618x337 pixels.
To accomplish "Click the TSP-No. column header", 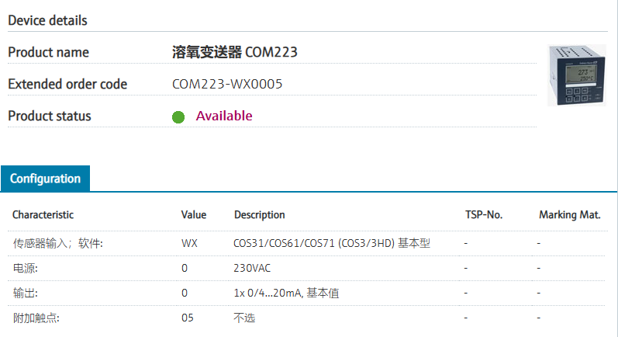I will click(x=484, y=214).
